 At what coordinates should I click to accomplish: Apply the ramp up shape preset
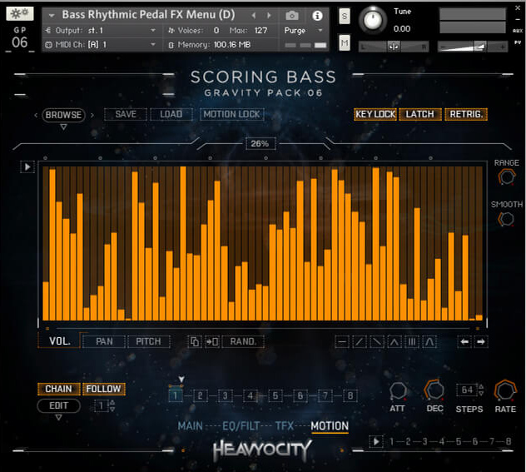click(360, 342)
